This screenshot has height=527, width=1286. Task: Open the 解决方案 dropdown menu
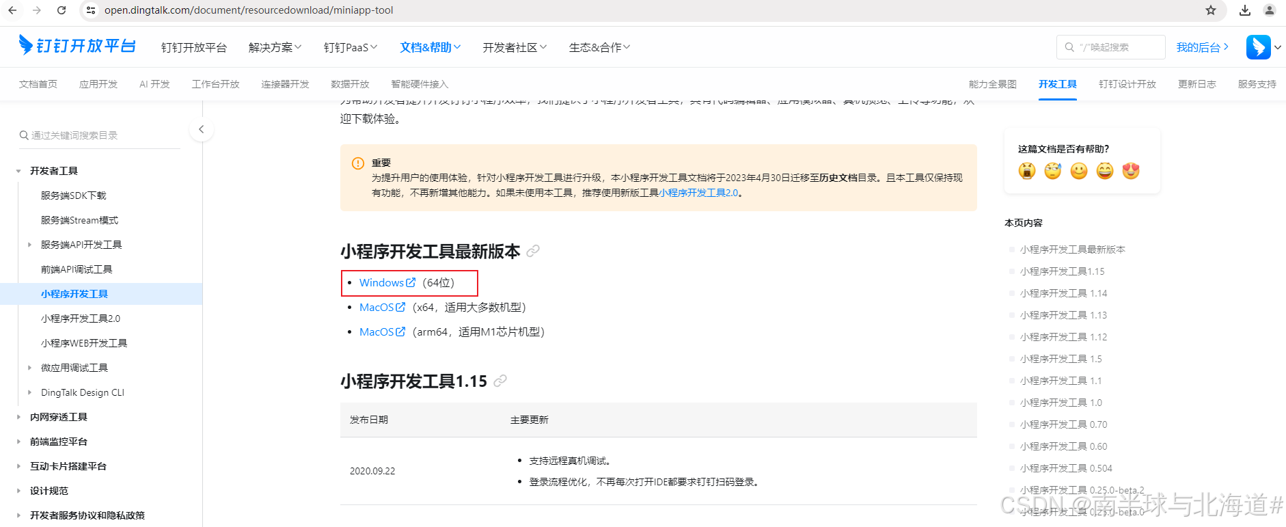click(275, 47)
